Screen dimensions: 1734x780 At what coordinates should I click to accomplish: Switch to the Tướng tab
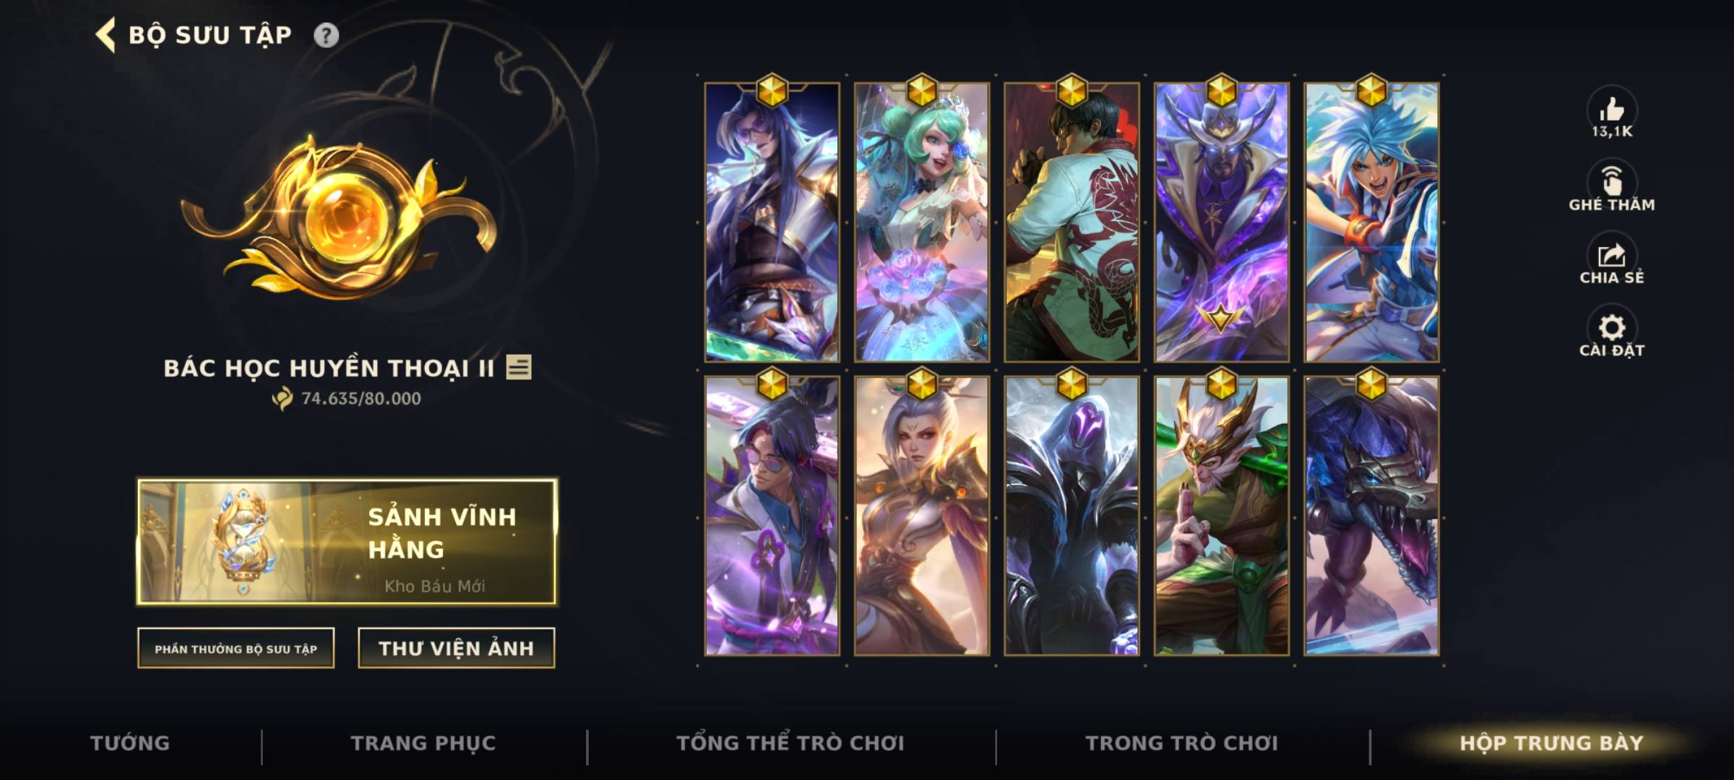(130, 743)
